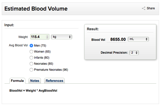Screen dimensions: 161x106
Task: Click the Share link text
Action: coord(151,8)
